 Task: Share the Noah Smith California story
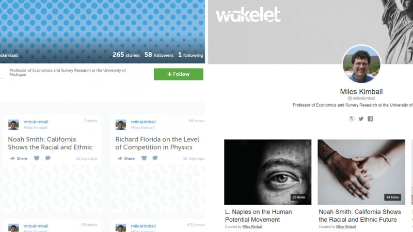[x=19, y=158]
